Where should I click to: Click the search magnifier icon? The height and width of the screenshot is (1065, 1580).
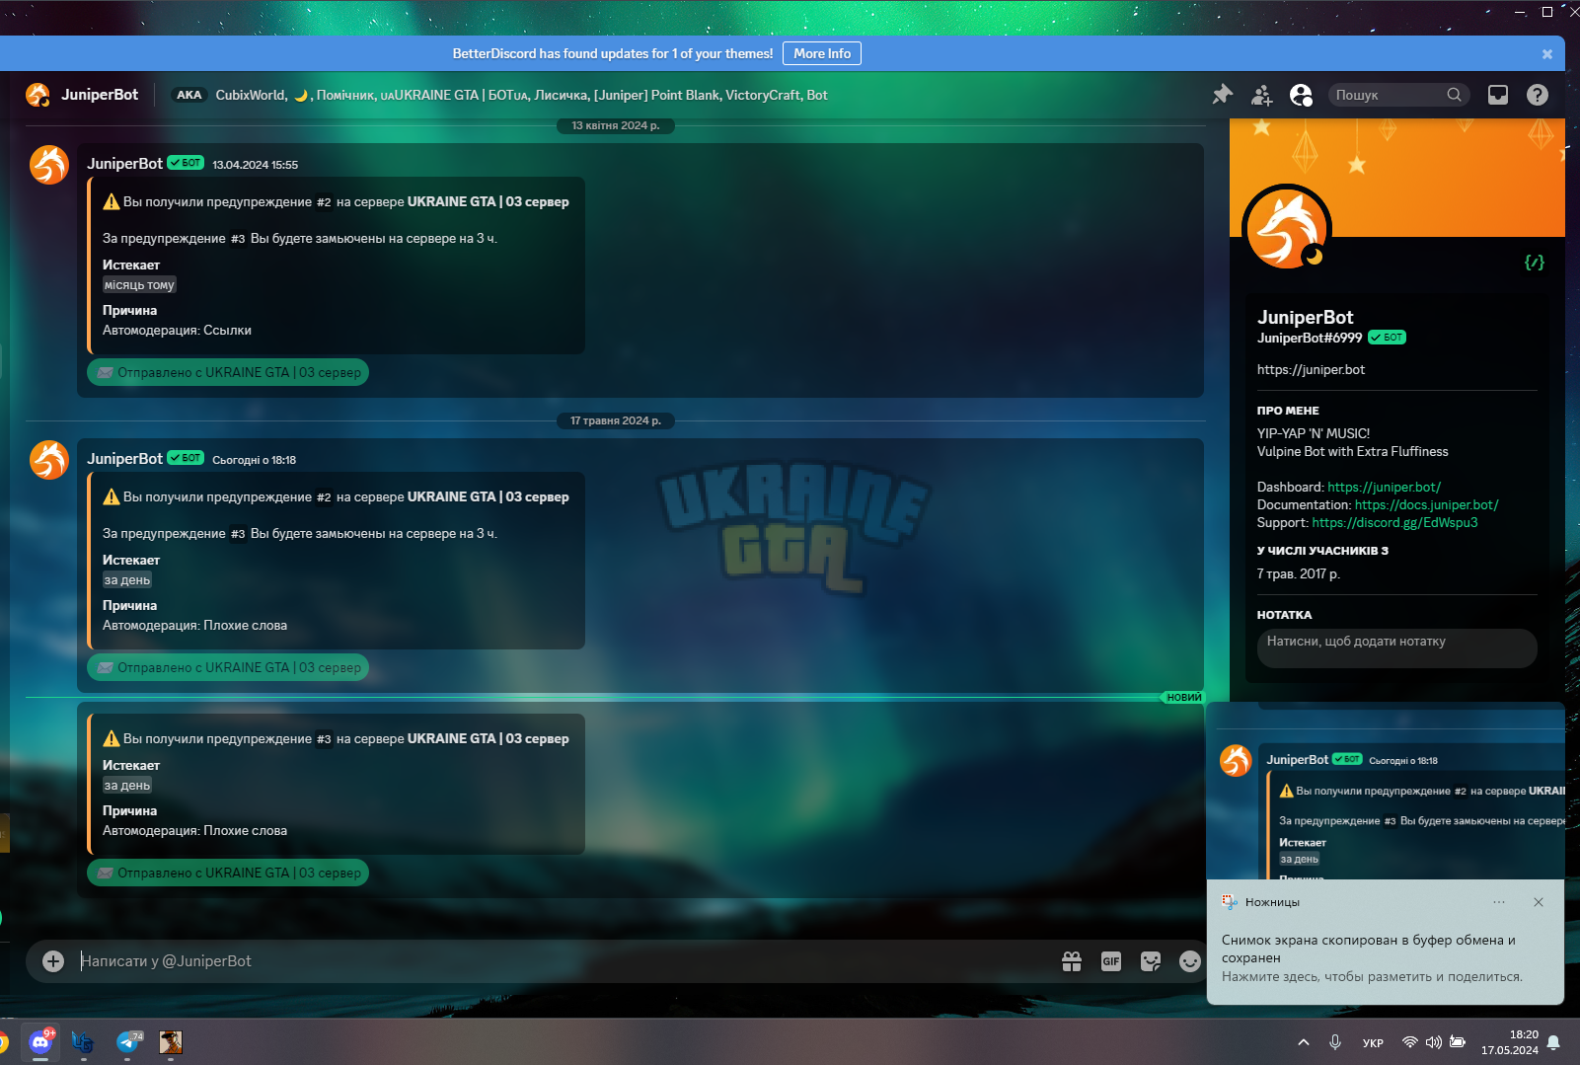[1454, 95]
